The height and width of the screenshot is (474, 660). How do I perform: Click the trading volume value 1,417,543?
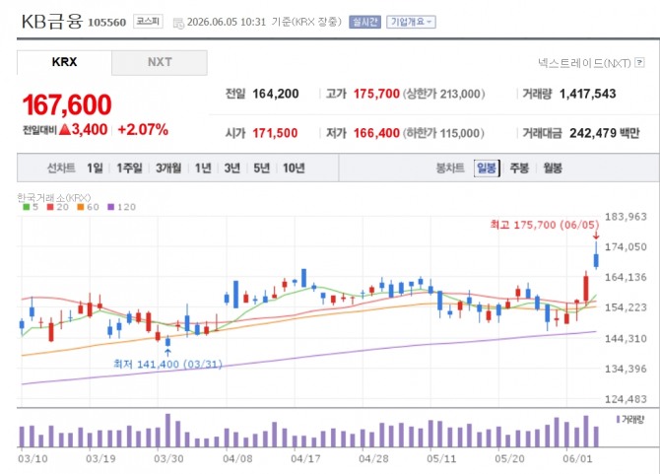pos(588,94)
